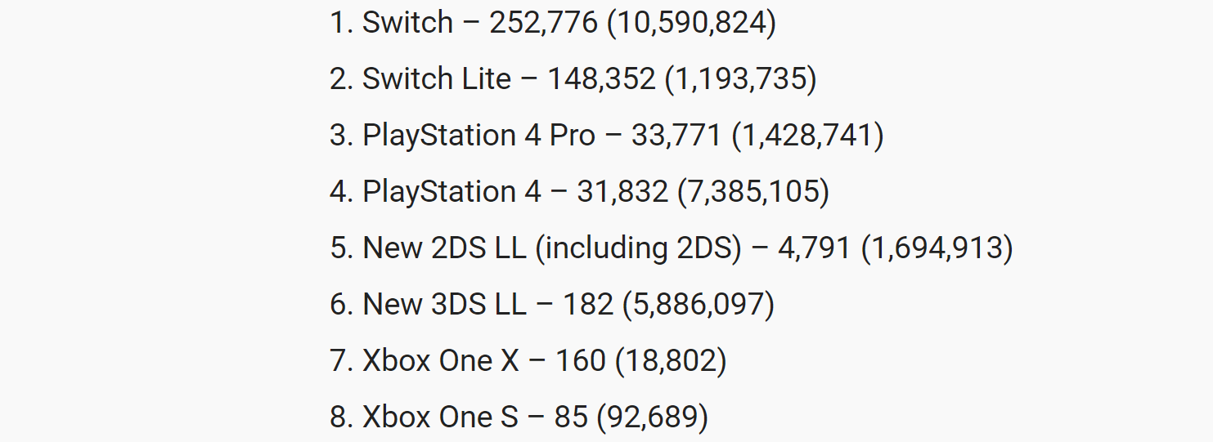Click the "Switch Lite" entry name
This screenshot has height=442, width=1213.
[x=437, y=78]
